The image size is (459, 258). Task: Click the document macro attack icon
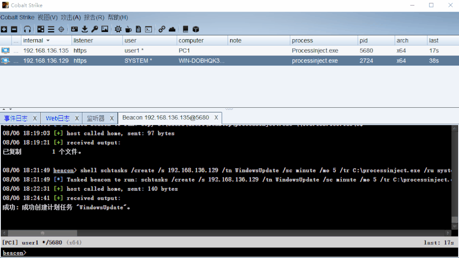138,29
